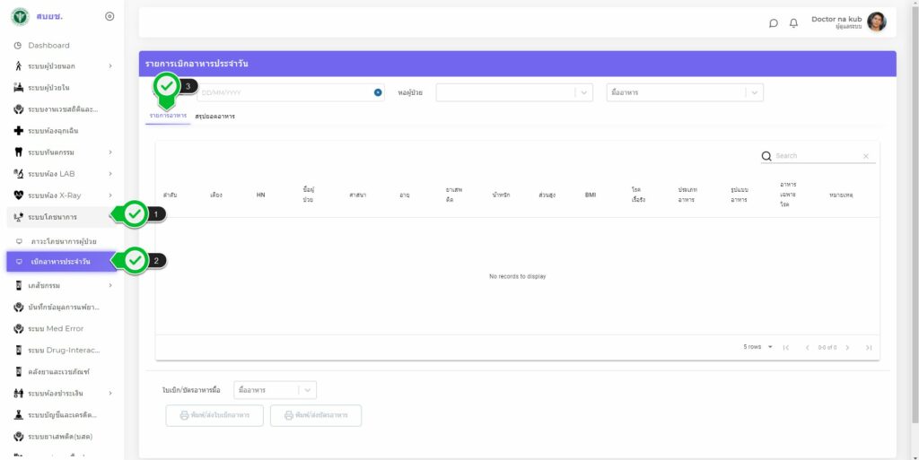This screenshot has height=460, width=919.
Task: Click the ระบบห้องฉุกเฉิน cross icon
Action: [x=18, y=131]
